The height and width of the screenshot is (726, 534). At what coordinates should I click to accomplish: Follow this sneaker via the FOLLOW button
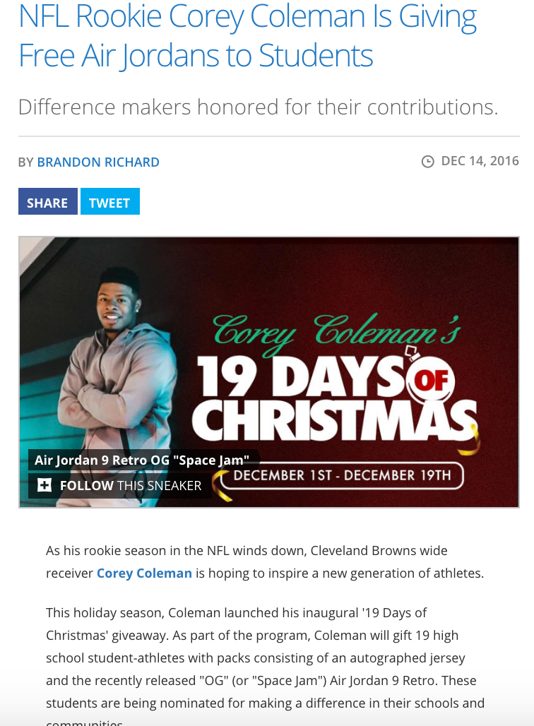pos(120,486)
